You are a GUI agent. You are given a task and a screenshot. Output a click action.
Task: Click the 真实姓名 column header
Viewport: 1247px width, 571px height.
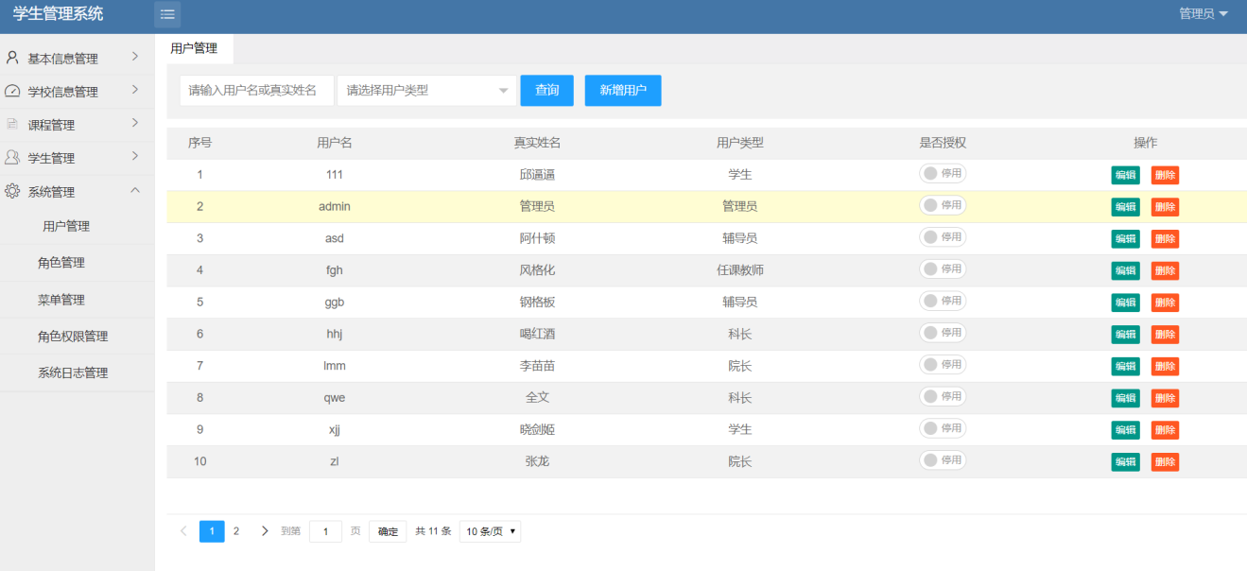[537, 143]
